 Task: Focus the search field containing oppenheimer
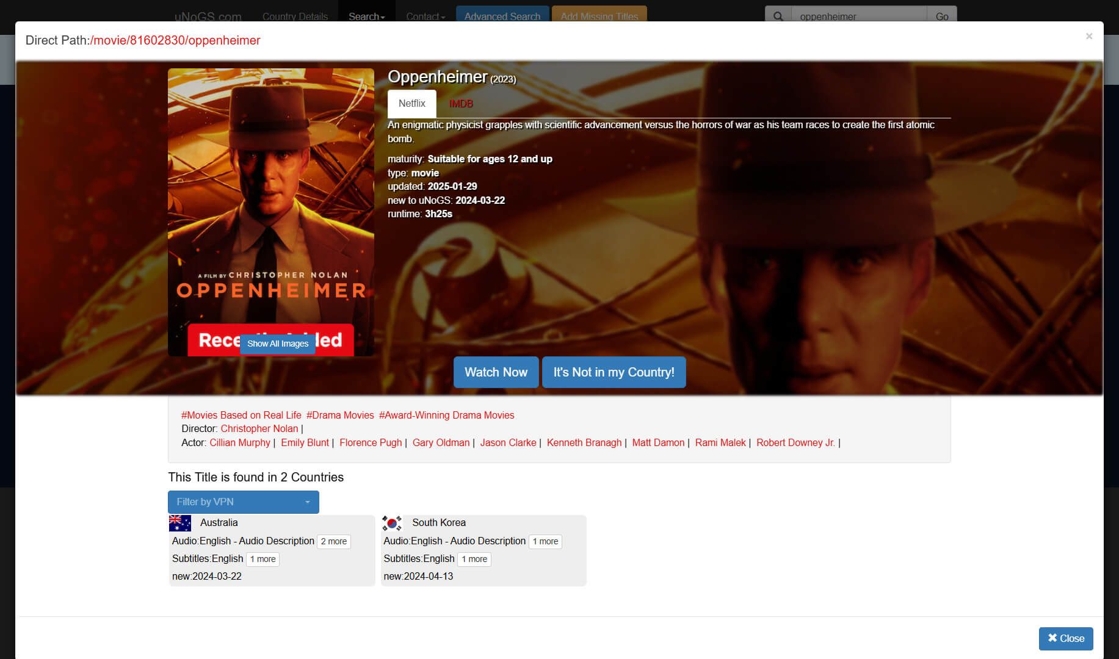pyautogui.click(x=859, y=16)
